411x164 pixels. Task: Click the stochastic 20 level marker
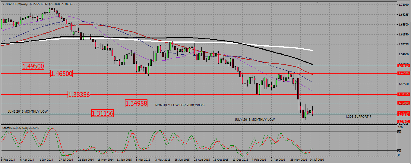pyautogui.click(x=400, y=151)
